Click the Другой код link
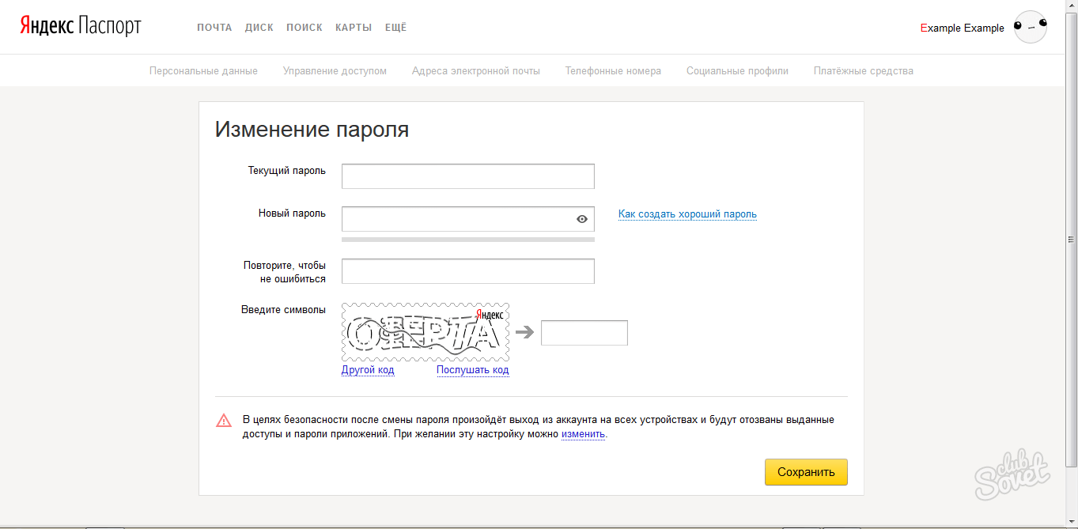Image resolution: width=1078 pixels, height=529 pixels. point(368,370)
